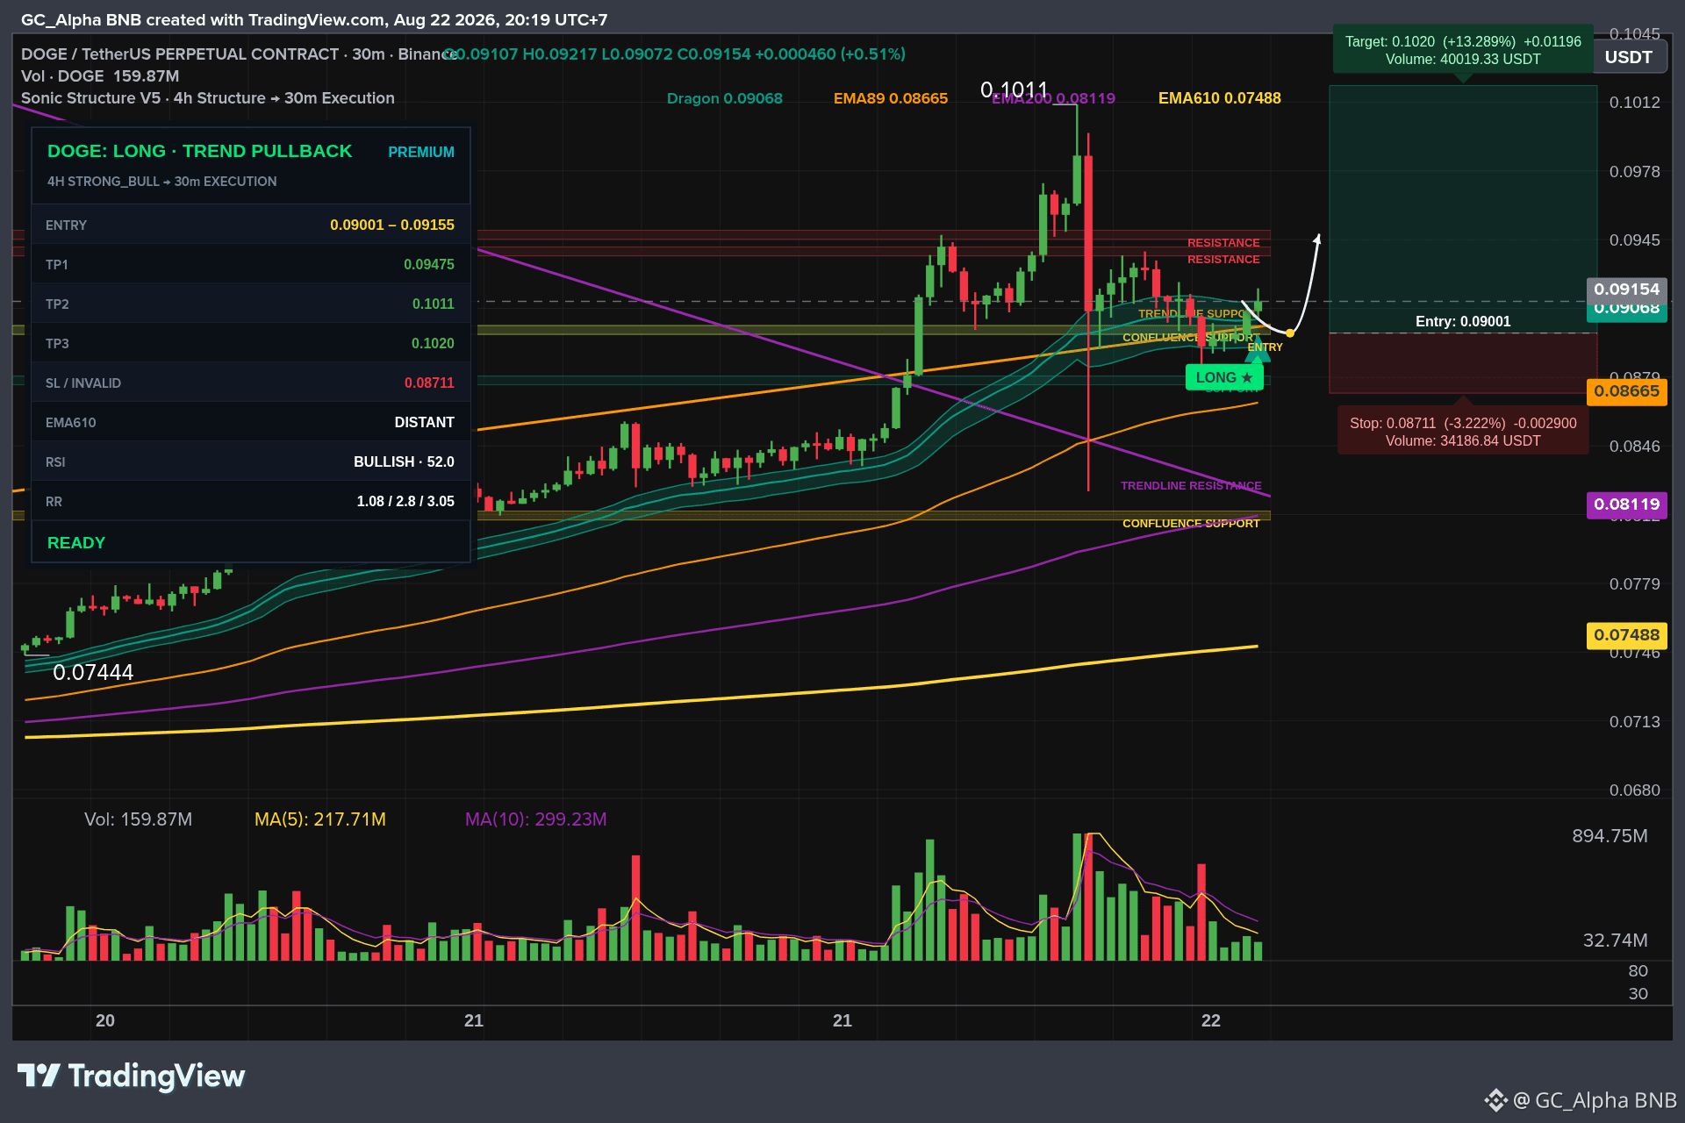The image size is (1685, 1123).
Task: Select the TP2 0.1011 row
Action: [x=250, y=304]
